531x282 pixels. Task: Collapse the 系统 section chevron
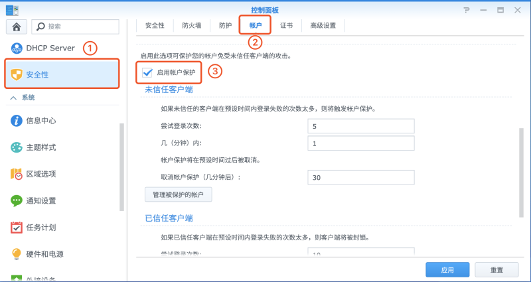pyautogui.click(x=13, y=98)
